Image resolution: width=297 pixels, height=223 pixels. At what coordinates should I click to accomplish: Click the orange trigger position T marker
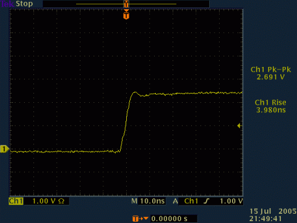[x=126, y=15]
